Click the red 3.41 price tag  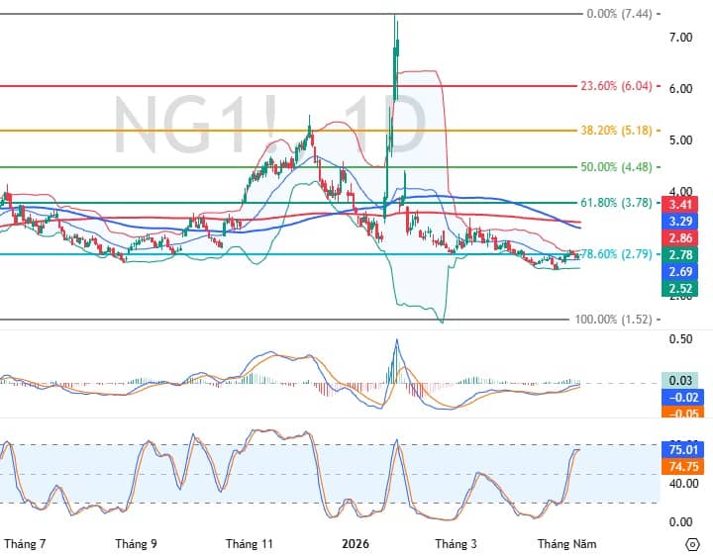click(x=679, y=205)
